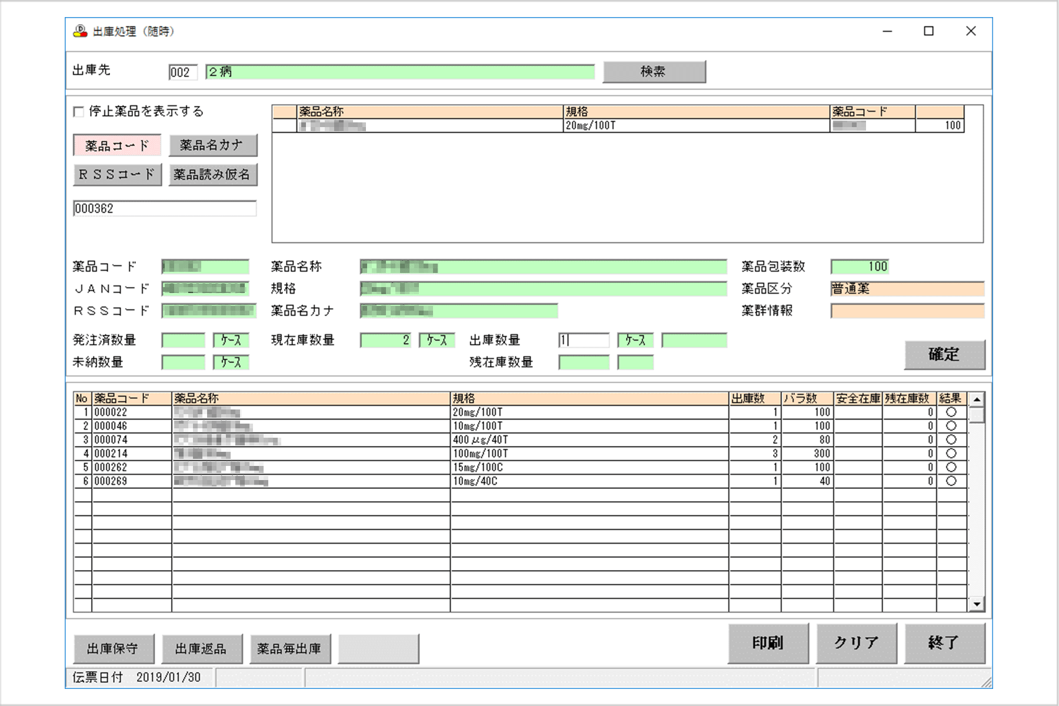Select the 薬品名カナ search mode button
This screenshot has height=706, width=1059.
213,145
